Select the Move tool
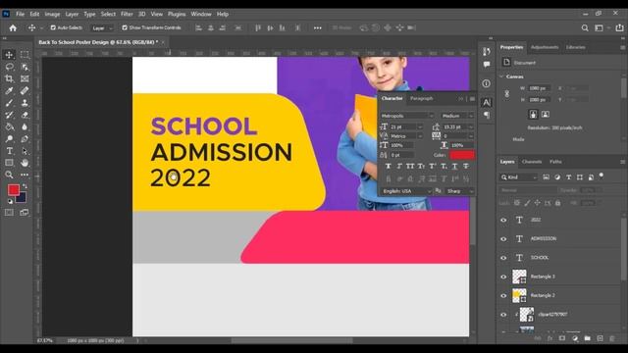628x353 pixels. 9,55
